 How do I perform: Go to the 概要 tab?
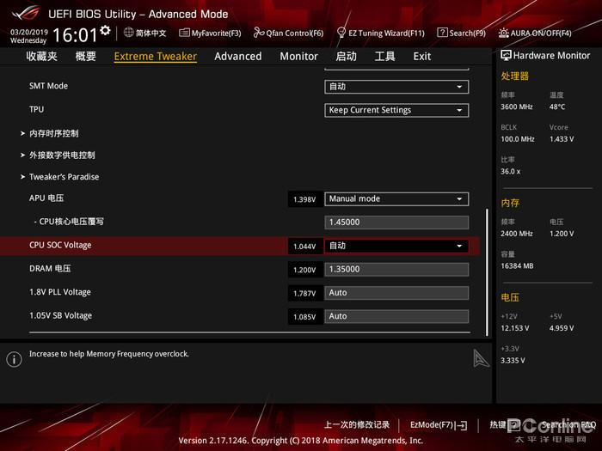click(86, 57)
